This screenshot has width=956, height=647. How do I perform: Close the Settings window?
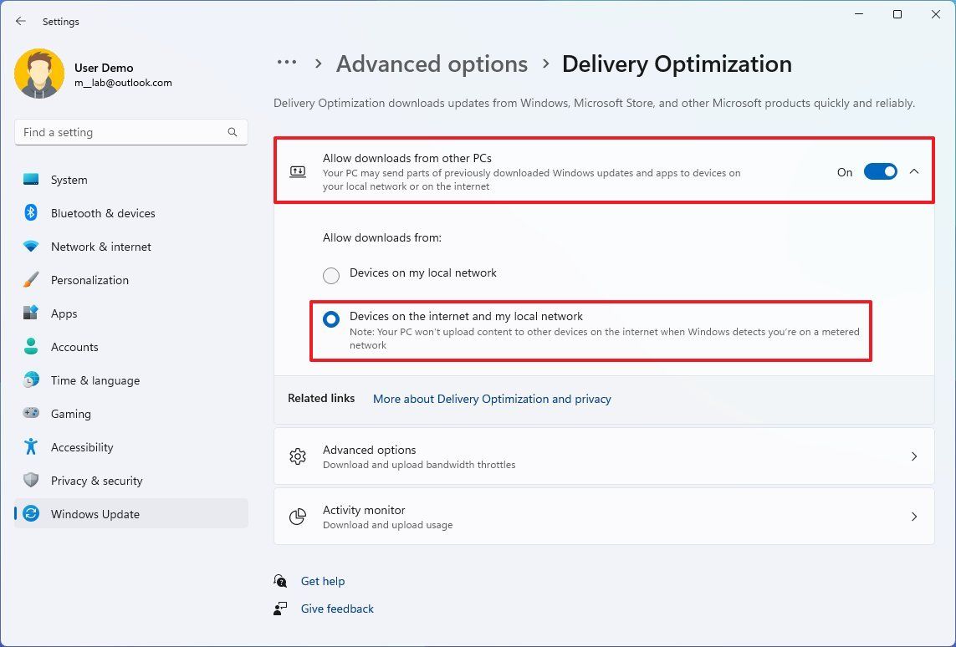(936, 14)
